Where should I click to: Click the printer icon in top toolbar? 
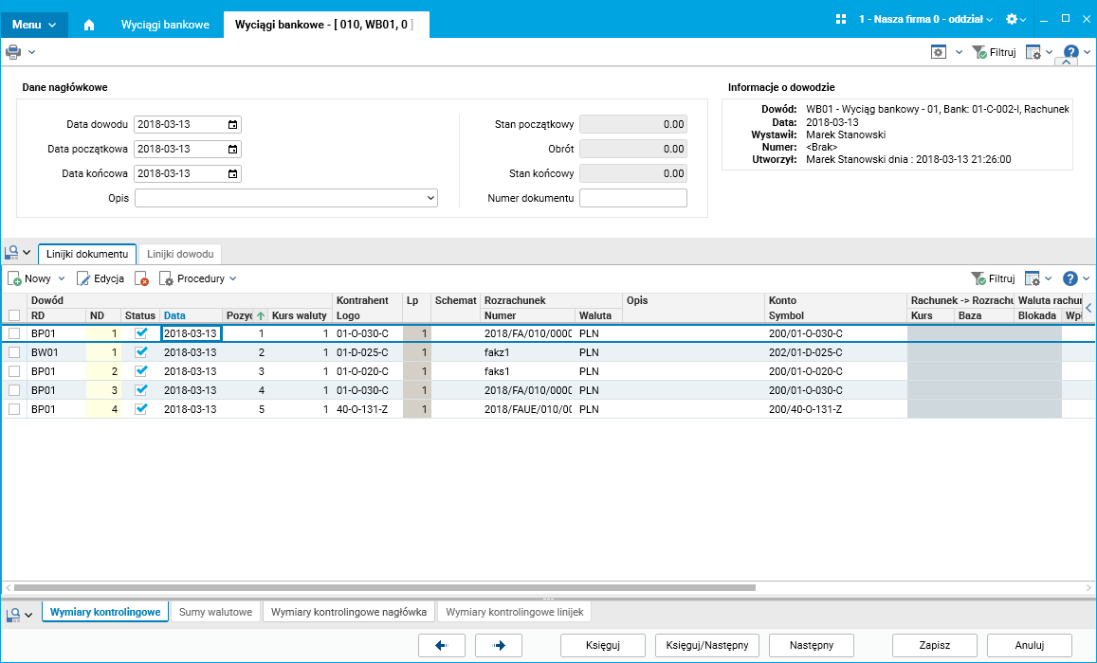coord(13,52)
